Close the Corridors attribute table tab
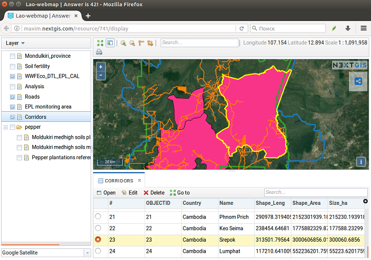 point(139,180)
